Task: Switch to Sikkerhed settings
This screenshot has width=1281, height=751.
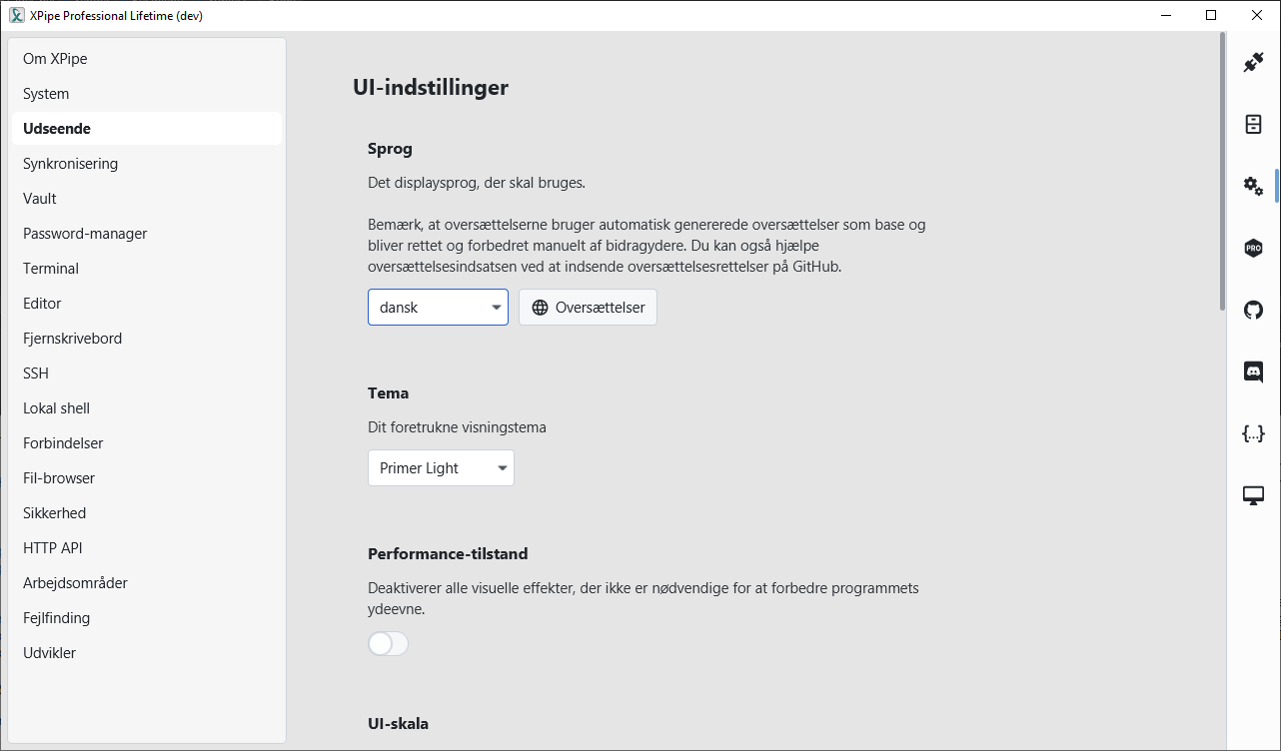Action: click(54, 513)
